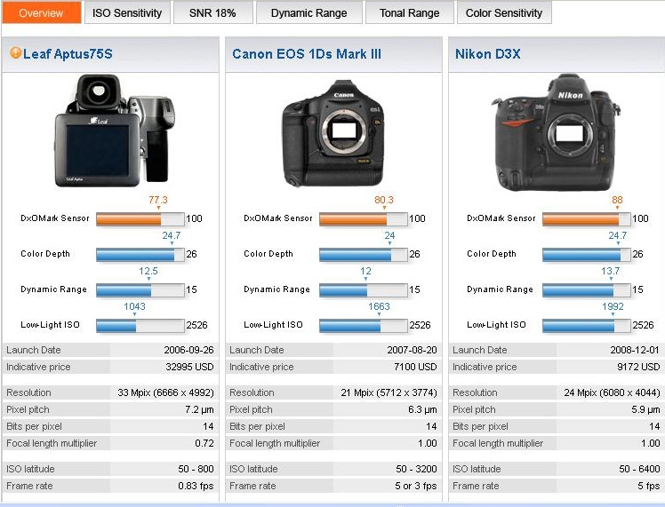Click the Nikon D3X DxOMark Sensor score bar
The height and width of the screenshot is (507, 665).
[587, 219]
